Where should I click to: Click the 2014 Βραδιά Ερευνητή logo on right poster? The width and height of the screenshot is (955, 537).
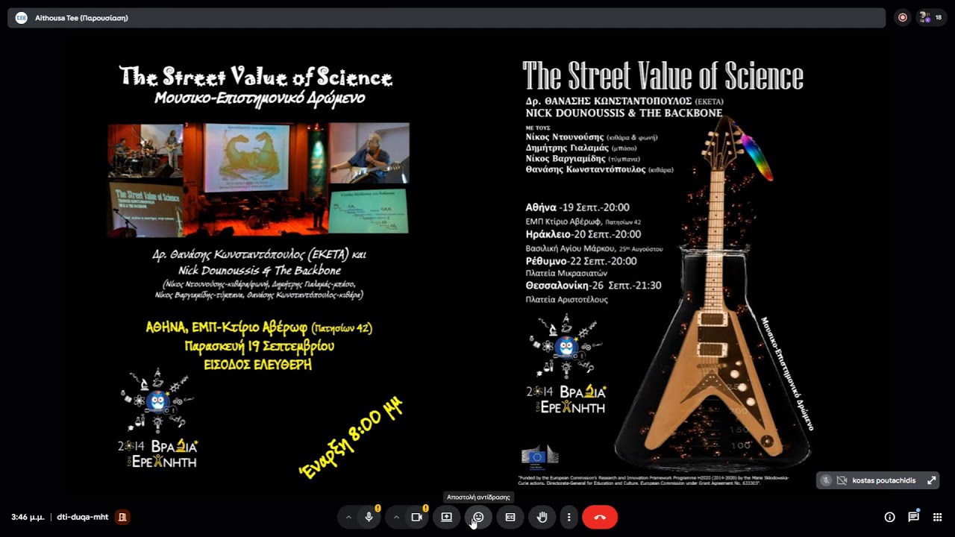(566, 365)
